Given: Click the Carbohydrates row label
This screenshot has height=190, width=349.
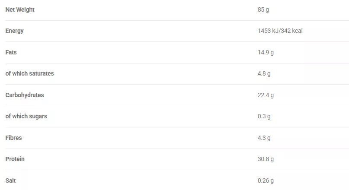Looking at the screenshot, I should pyautogui.click(x=25, y=95).
